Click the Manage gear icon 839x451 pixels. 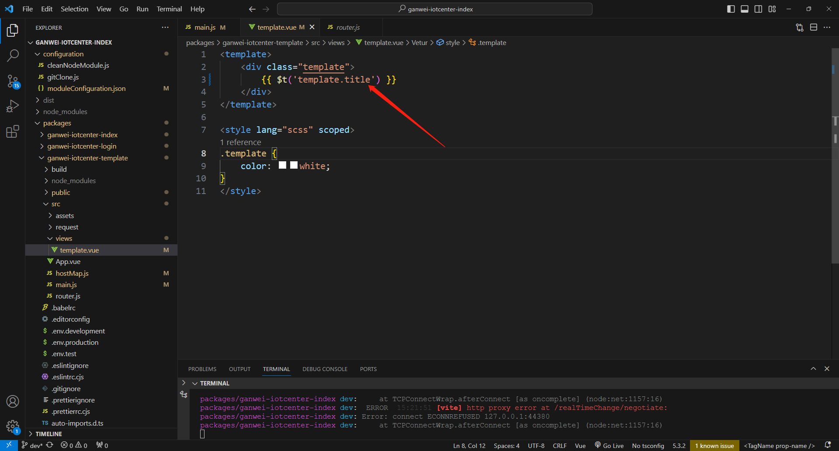(13, 426)
